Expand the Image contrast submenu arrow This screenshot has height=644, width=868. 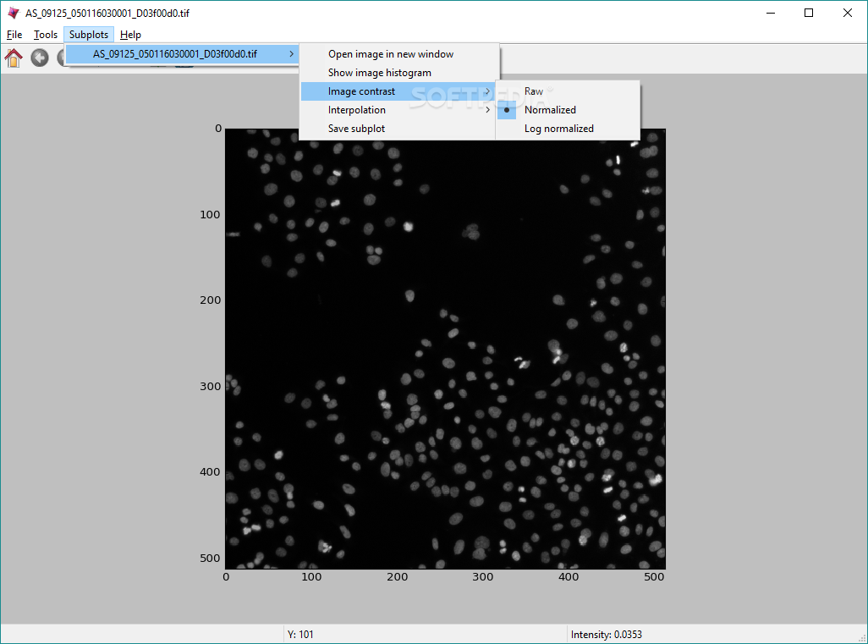pyautogui.click(x=487, y=91)
